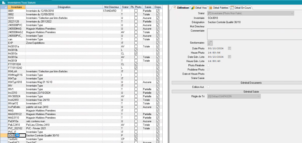Toggle the Photo Réalisée checkbox

[x=208, y=65]
